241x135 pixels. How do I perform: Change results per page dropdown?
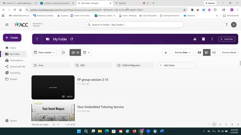click(x=55, y=124)
